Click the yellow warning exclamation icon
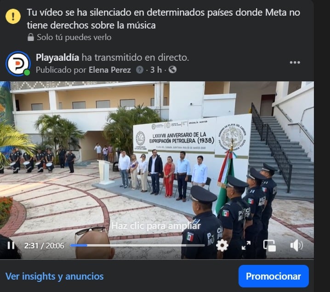 pyautogui.click(x=13, y=17)
